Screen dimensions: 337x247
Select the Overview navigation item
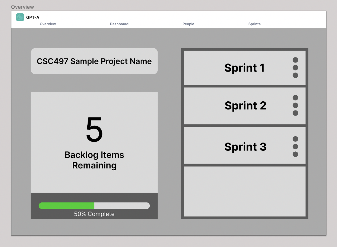click(48, 24)
